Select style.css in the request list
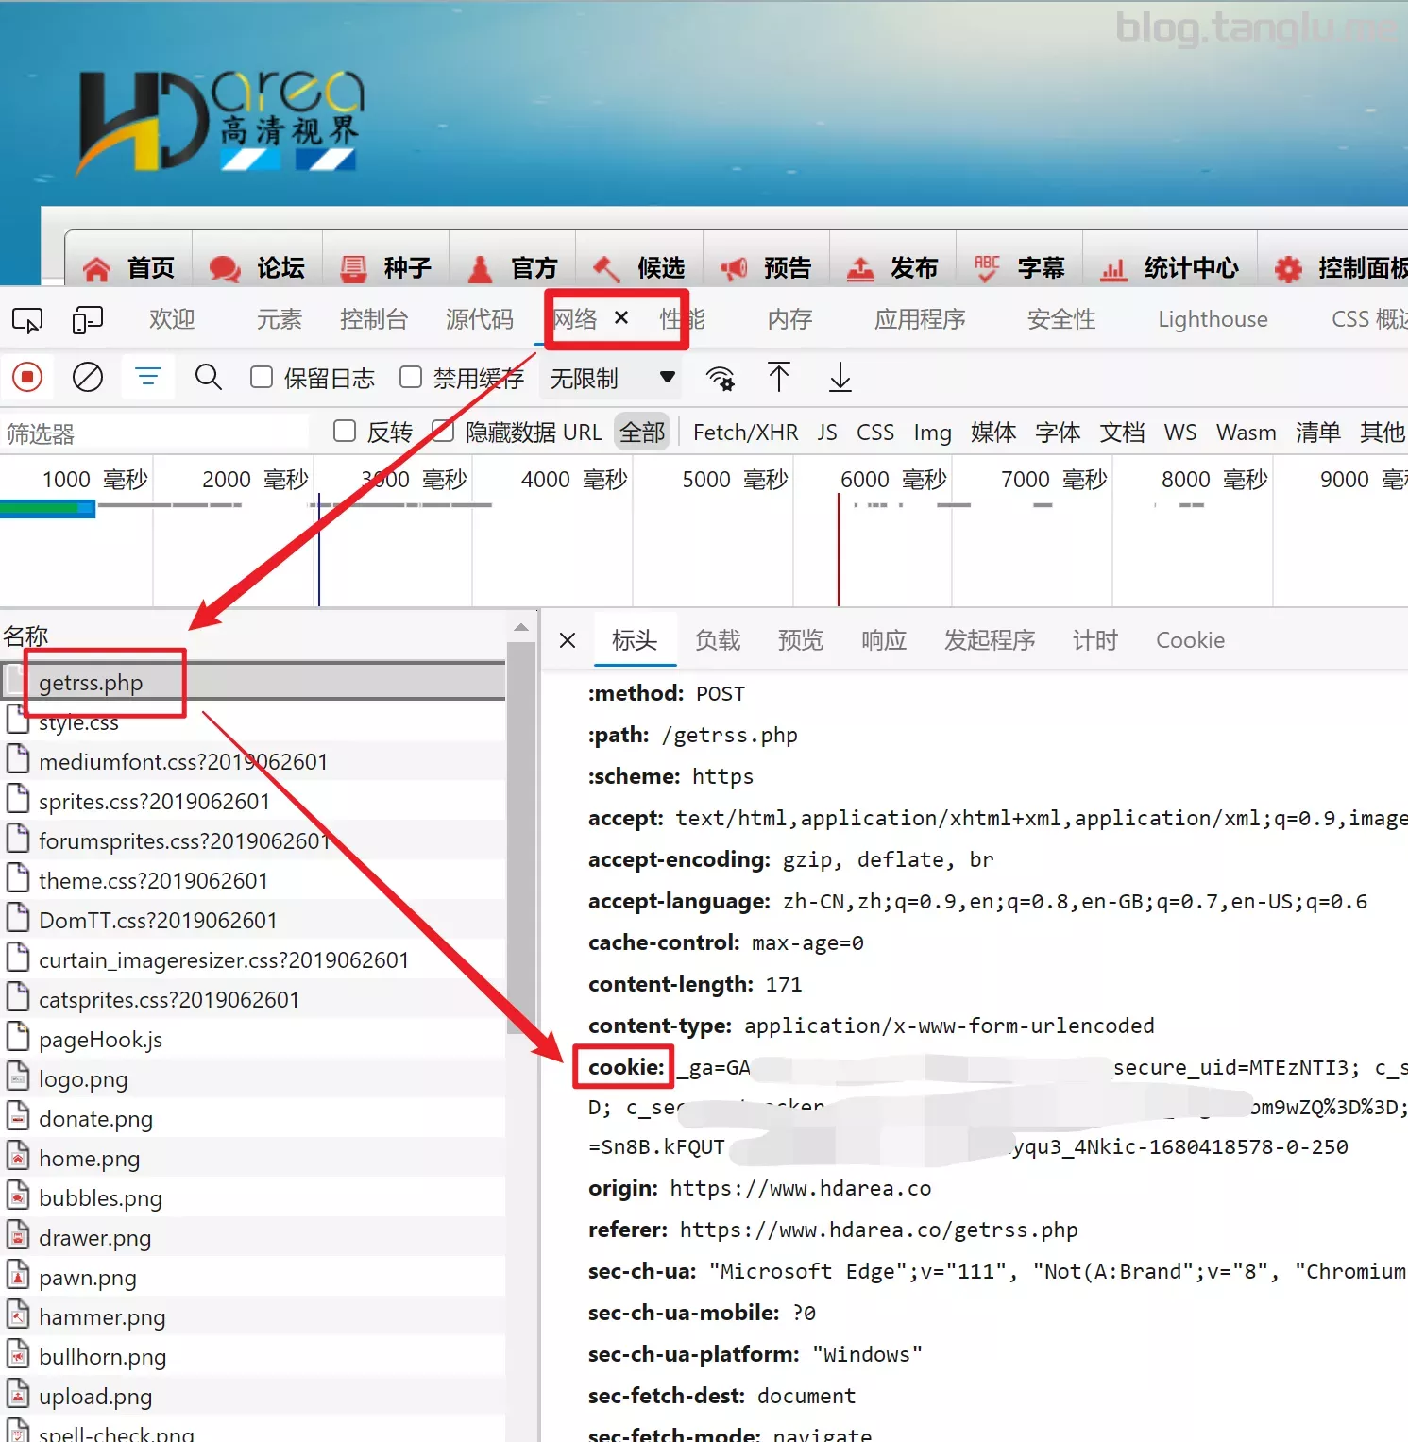 click(x=78, y=723)
